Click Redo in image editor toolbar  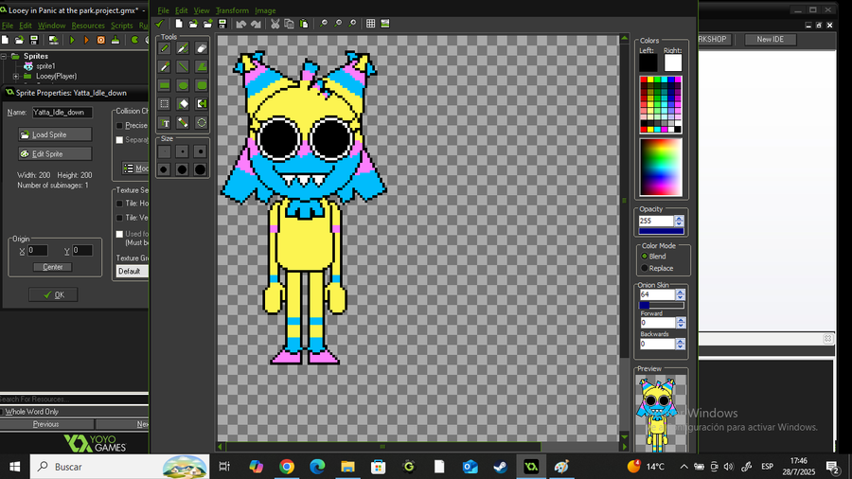point(256,24)
